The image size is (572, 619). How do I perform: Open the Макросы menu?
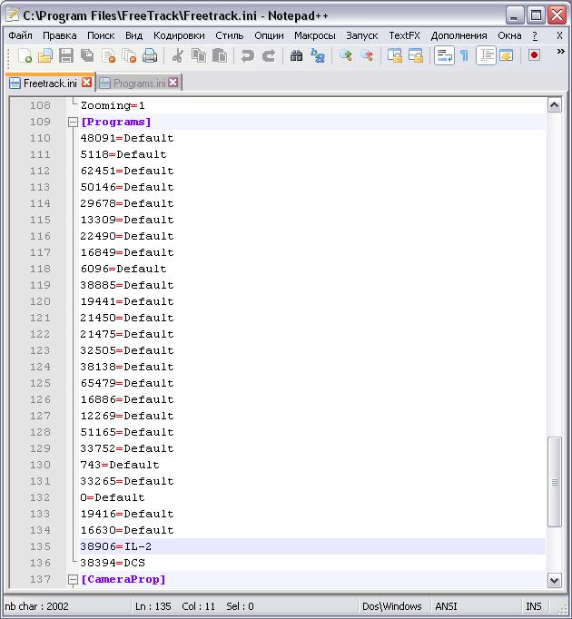coord(315,35)
